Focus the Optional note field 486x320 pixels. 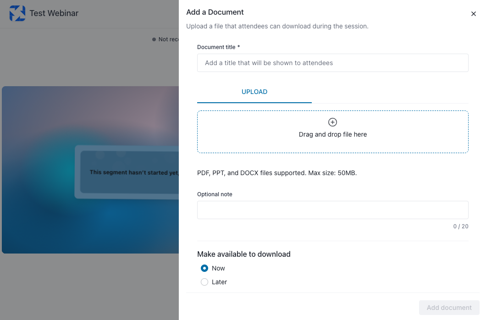pyautogui.click(x=332, y=210)
